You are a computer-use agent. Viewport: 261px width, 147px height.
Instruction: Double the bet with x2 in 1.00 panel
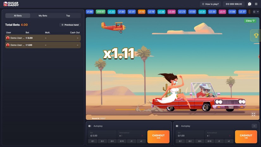click(x=229, y=141)
